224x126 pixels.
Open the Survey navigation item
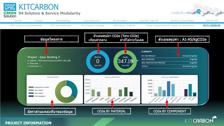(x=18, y=21)
